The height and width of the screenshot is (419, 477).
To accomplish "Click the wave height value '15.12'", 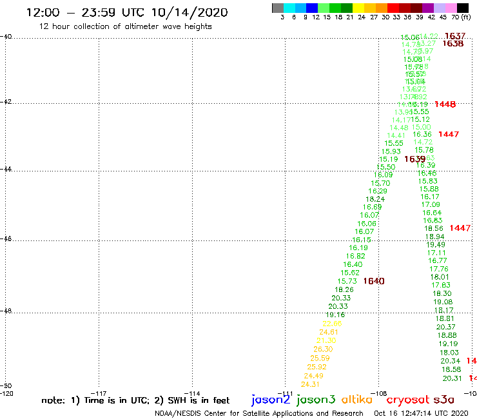I will 420,120.
